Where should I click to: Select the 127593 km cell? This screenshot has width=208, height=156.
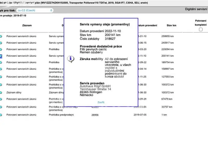click(x=167, y=77)
